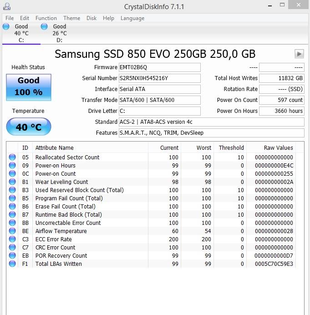
Task: Click status icon for Runtime Bad Block
Action: click(12, 214)
